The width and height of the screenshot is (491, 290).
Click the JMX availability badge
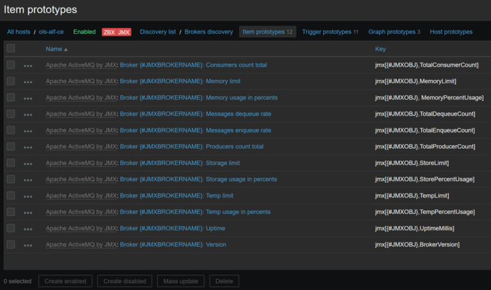[124, 32]
